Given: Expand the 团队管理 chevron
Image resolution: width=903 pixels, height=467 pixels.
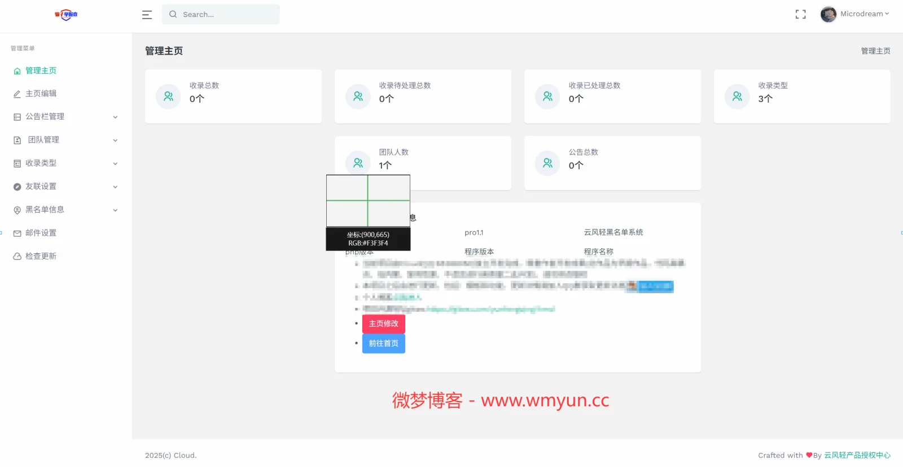Looking at the screenshot, I should 115,140.
